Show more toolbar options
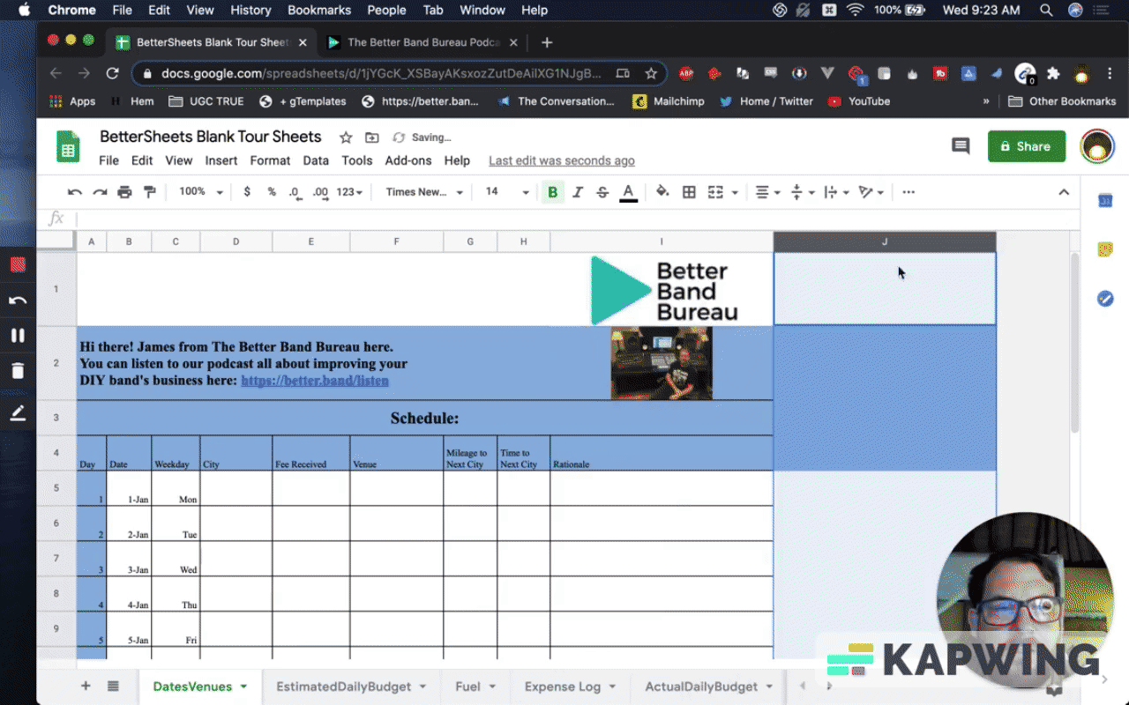This screenshot has width=1129, height=705. (908, 192)
